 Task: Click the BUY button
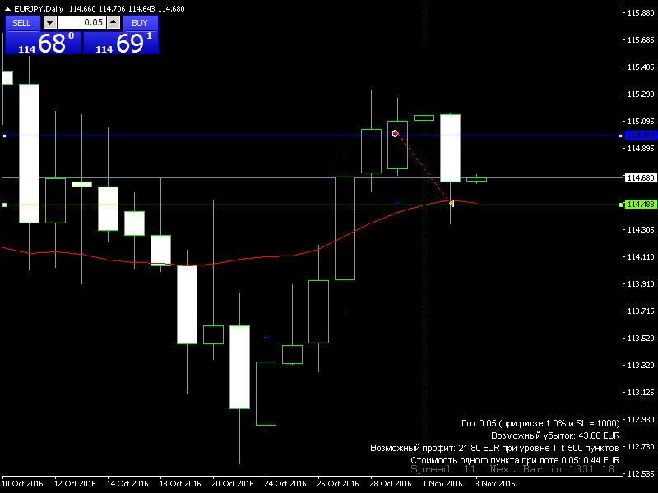(140, 23)
